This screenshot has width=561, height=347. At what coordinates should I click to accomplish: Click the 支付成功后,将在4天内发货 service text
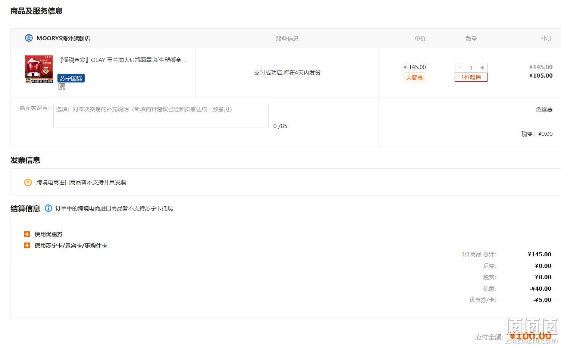(x=287, y=72)
